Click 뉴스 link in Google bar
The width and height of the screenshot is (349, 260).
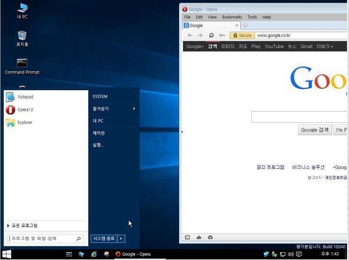pyautogui.click(x=292, y=47)
